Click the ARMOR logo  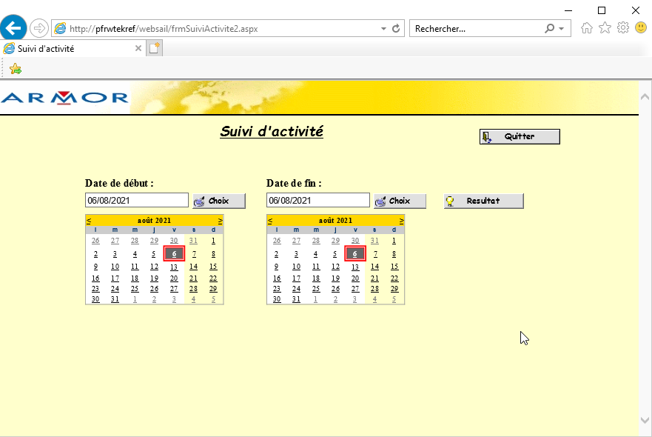pyautogui.click(x=64, y=98)
